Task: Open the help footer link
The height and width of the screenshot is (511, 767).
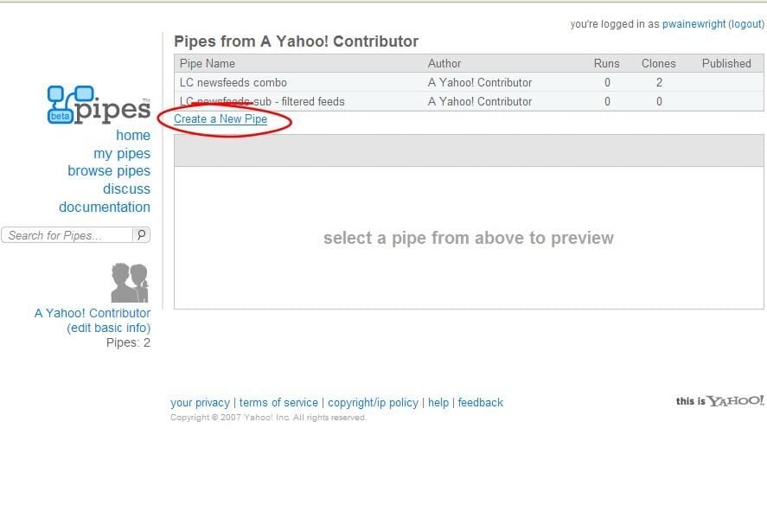Action: [x=438, y=403]
